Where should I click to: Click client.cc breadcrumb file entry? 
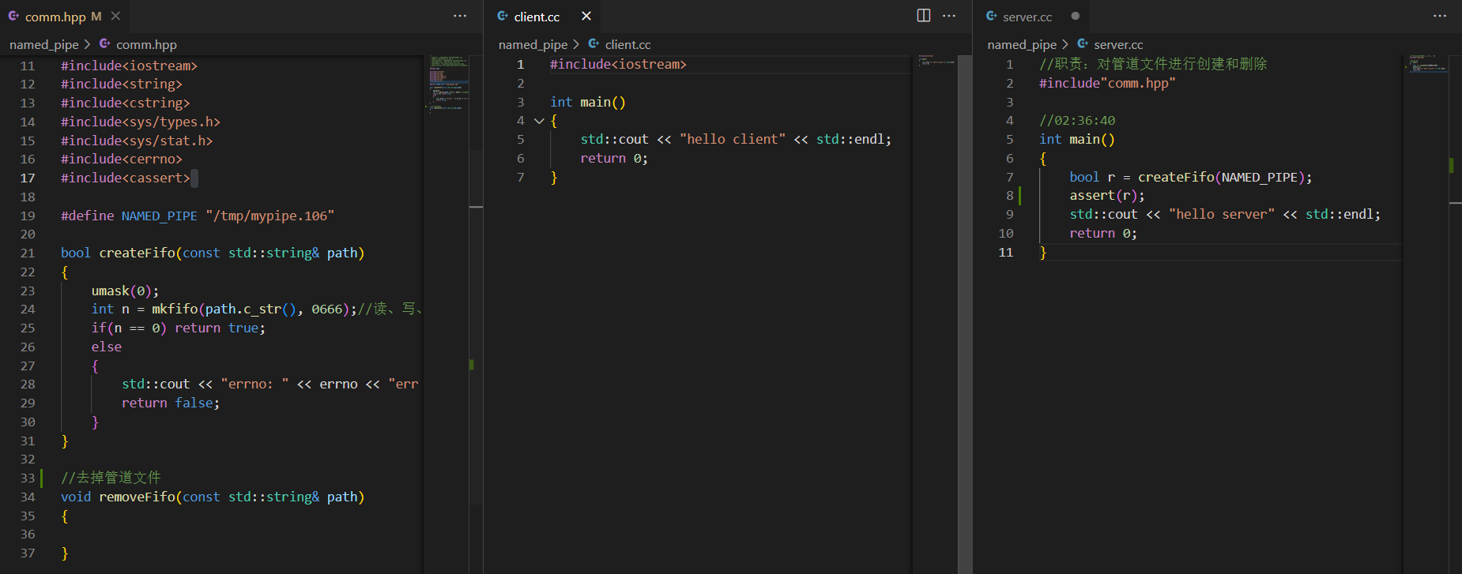(x=620, y=44)
